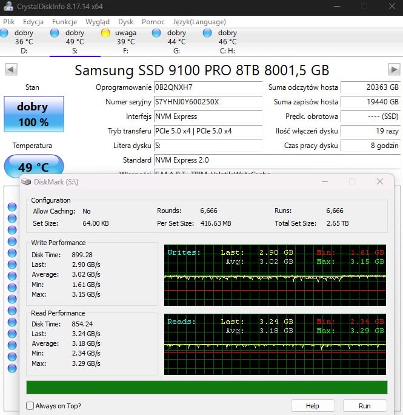Image resolution: width=403 pixels, height=415 pixels.
Task: Click the serial number field
Action: click(x=208, y=102)
